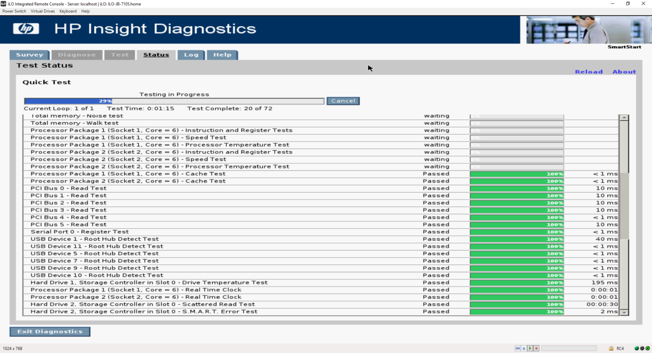The image size is (652, 353).
Task: Select the Status tab
Action: (x=156, y=55)
